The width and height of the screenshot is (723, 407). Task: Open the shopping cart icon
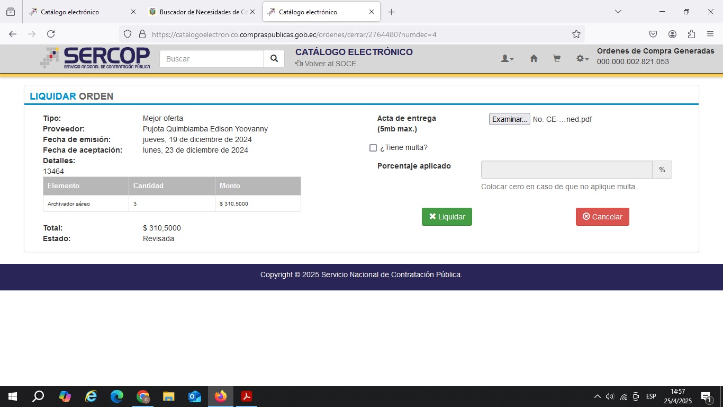point(557,59)
